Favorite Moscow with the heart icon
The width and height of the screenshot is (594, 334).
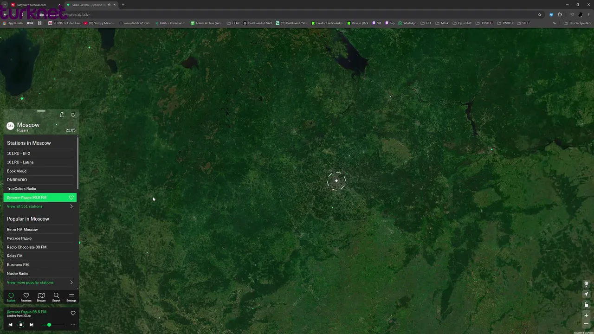click(x=73, y=115)
